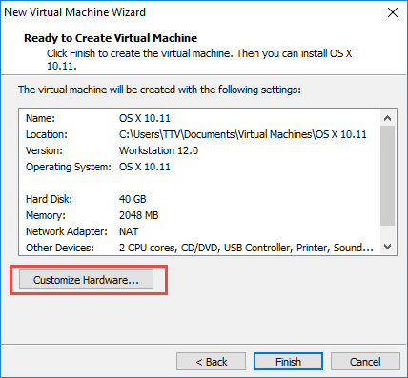Click the Location path C:\Users\TTV\Documents
408x378 pixels.
point(243,134)
